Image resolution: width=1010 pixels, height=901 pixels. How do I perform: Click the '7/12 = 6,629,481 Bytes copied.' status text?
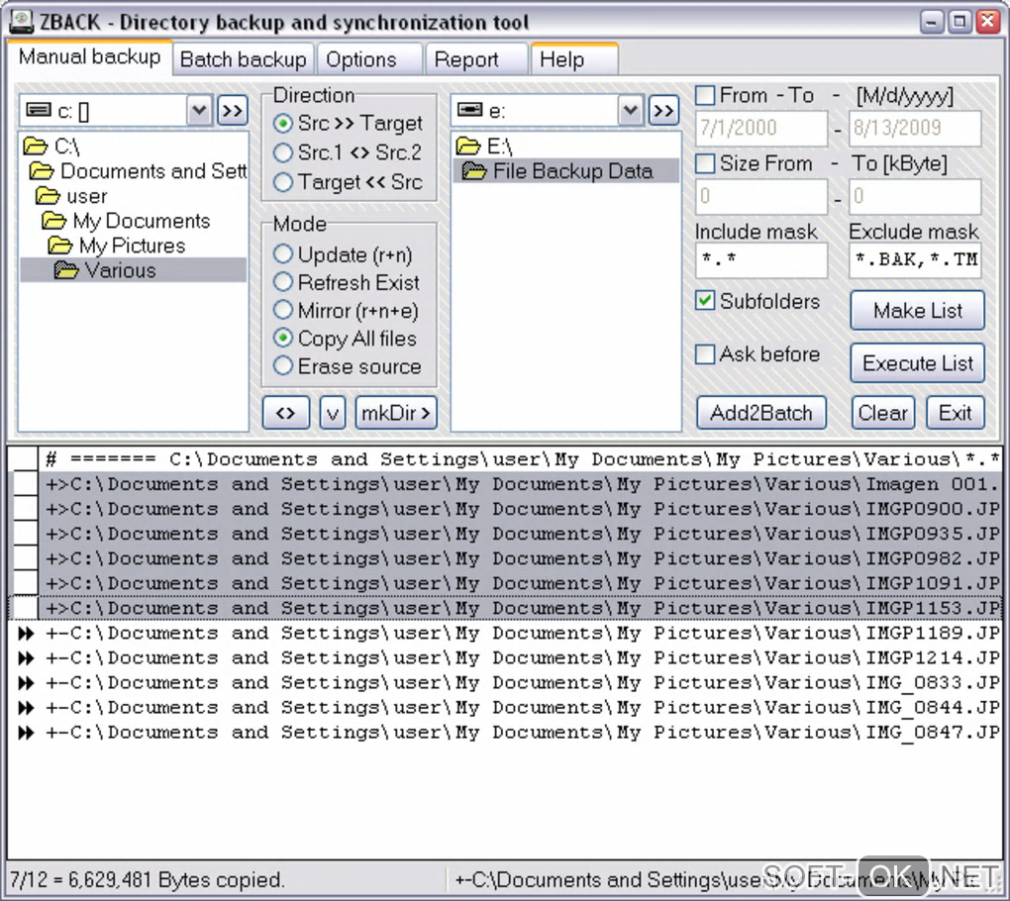click(x=147, y=880)
